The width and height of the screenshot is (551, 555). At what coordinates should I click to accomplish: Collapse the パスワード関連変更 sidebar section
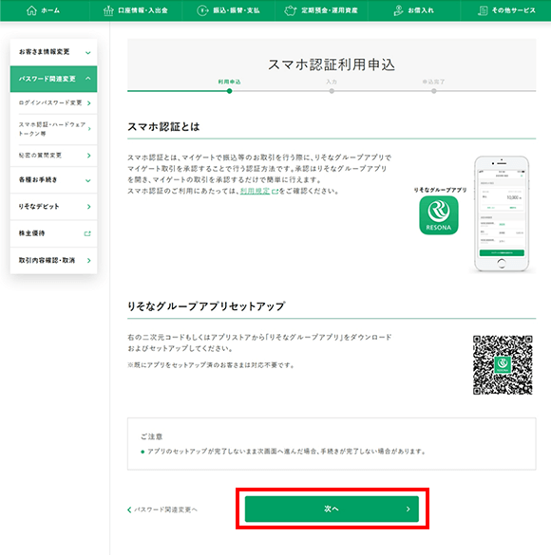point(53,79)
